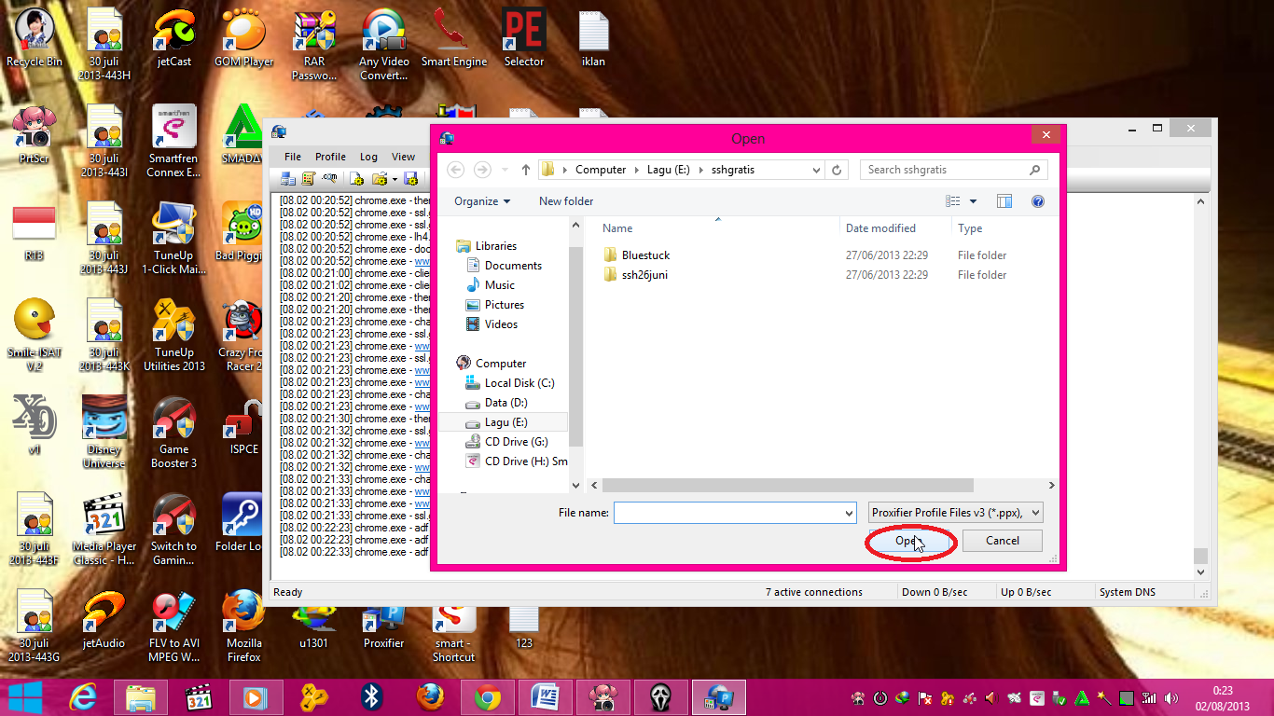Select Documents in the navigation pane
Viewport: 1274px width, 716px height.
click(513, 266)
